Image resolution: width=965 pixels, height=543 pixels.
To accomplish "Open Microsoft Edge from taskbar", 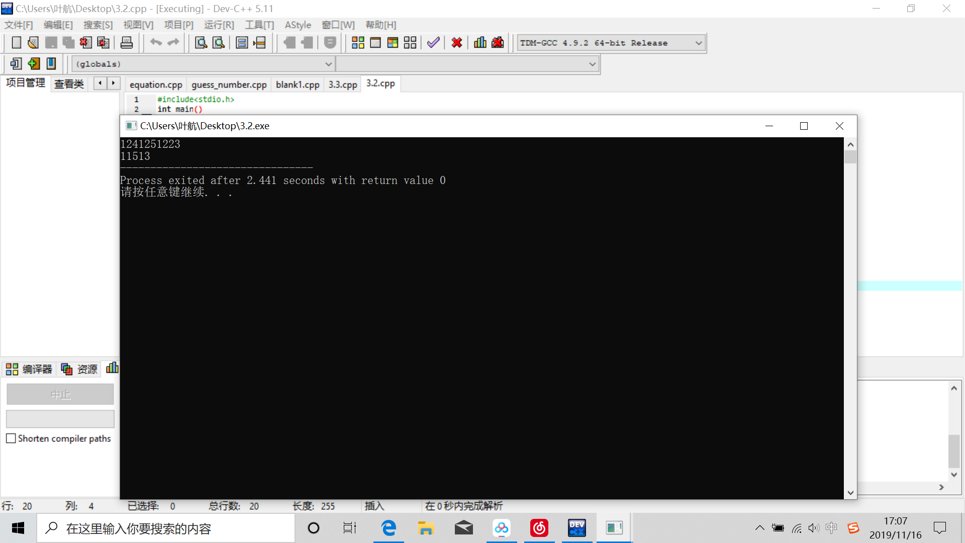I will (x=389, y=528).
